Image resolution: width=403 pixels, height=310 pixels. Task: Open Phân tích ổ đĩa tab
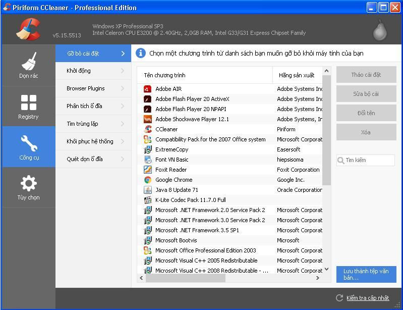(x=93, y=106)
